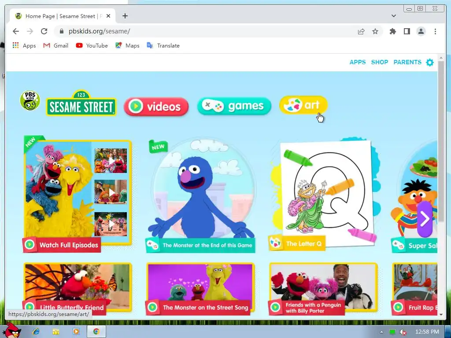Open the Maps bookmark

pyautogui.click(x=127, y=45)
